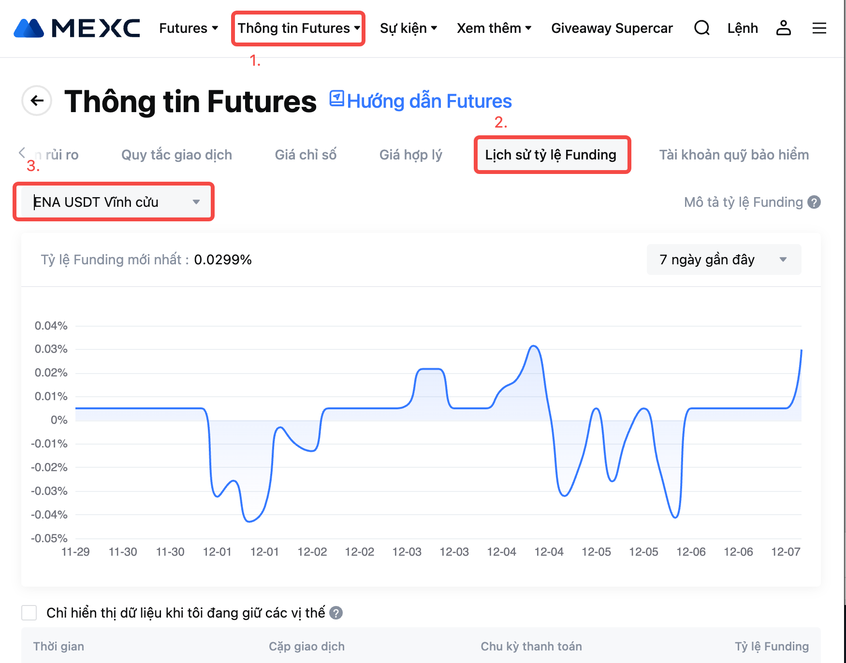This screenshot has height=663, width=846.
Task: Expand the Futures navigation menu
Action: tap(189, 28)
